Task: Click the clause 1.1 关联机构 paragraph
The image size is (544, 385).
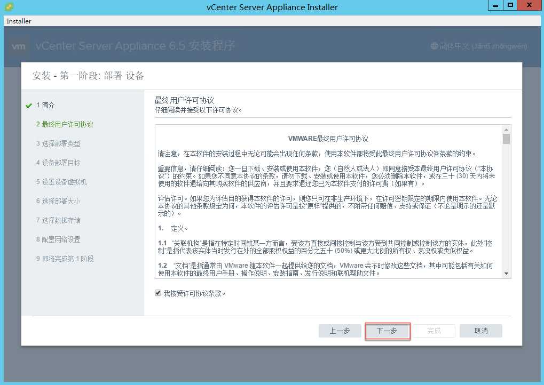Action: pyautogui.click(x=325, y=247)
